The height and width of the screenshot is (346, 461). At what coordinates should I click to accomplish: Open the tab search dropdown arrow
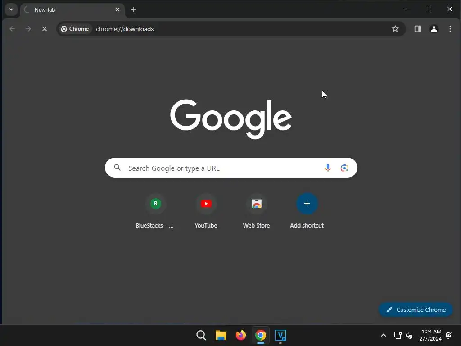[x=11, y=9]
